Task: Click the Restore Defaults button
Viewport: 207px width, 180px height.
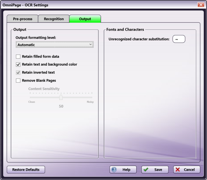Action: pos(26,169)
